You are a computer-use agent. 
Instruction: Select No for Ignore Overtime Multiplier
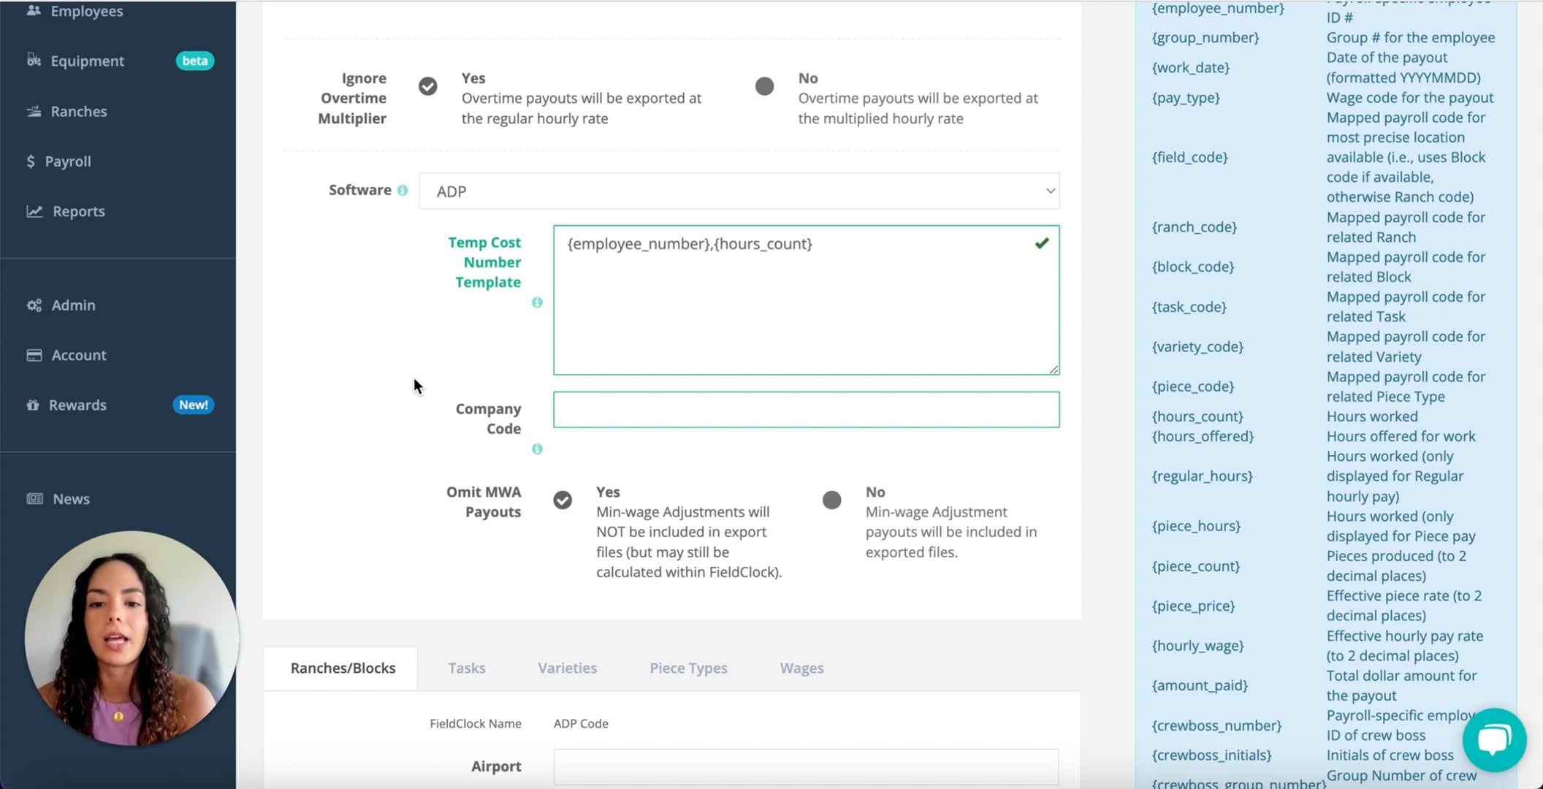[764, 85]
